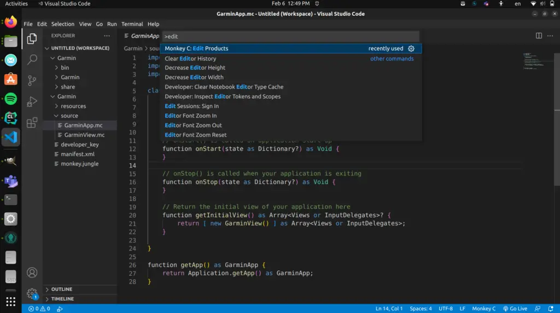
Task: Expand the nested Garmin folder above share
Action: click(x=80, y=77)
